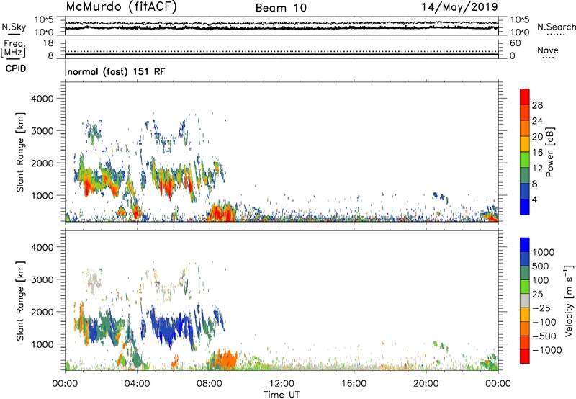The image size is (576, 399).
Task: Click the orange velocity patch near 09:00
Action: (226, 360)
